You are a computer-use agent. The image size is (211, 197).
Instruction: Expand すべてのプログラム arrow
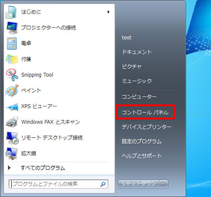[9, 168]
